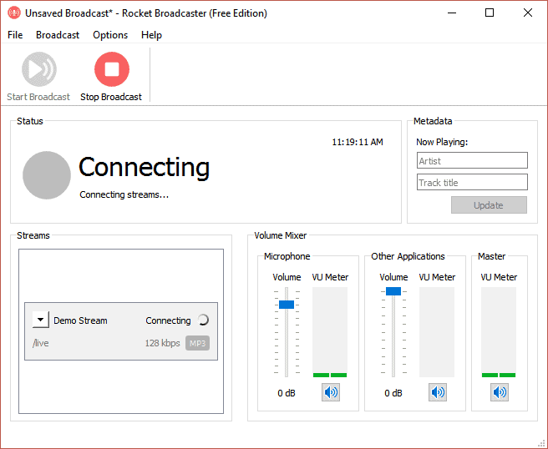Open the Help menu

[151, 35]
